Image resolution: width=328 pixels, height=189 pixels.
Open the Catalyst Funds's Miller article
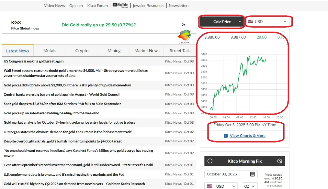[78, 153]
